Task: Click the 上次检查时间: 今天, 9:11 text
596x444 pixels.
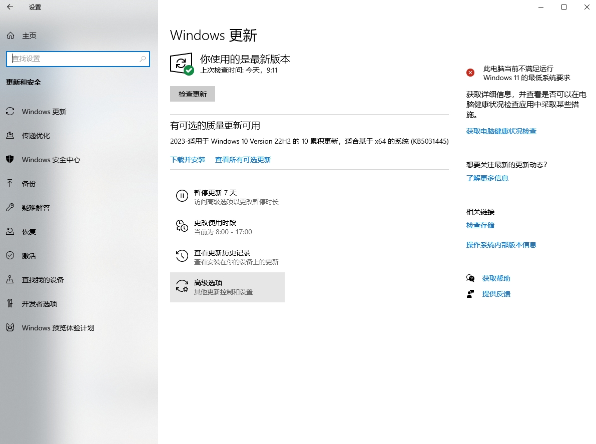Action: [239, 70]
